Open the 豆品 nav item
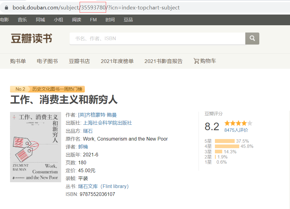 click(x=128, y=20)
